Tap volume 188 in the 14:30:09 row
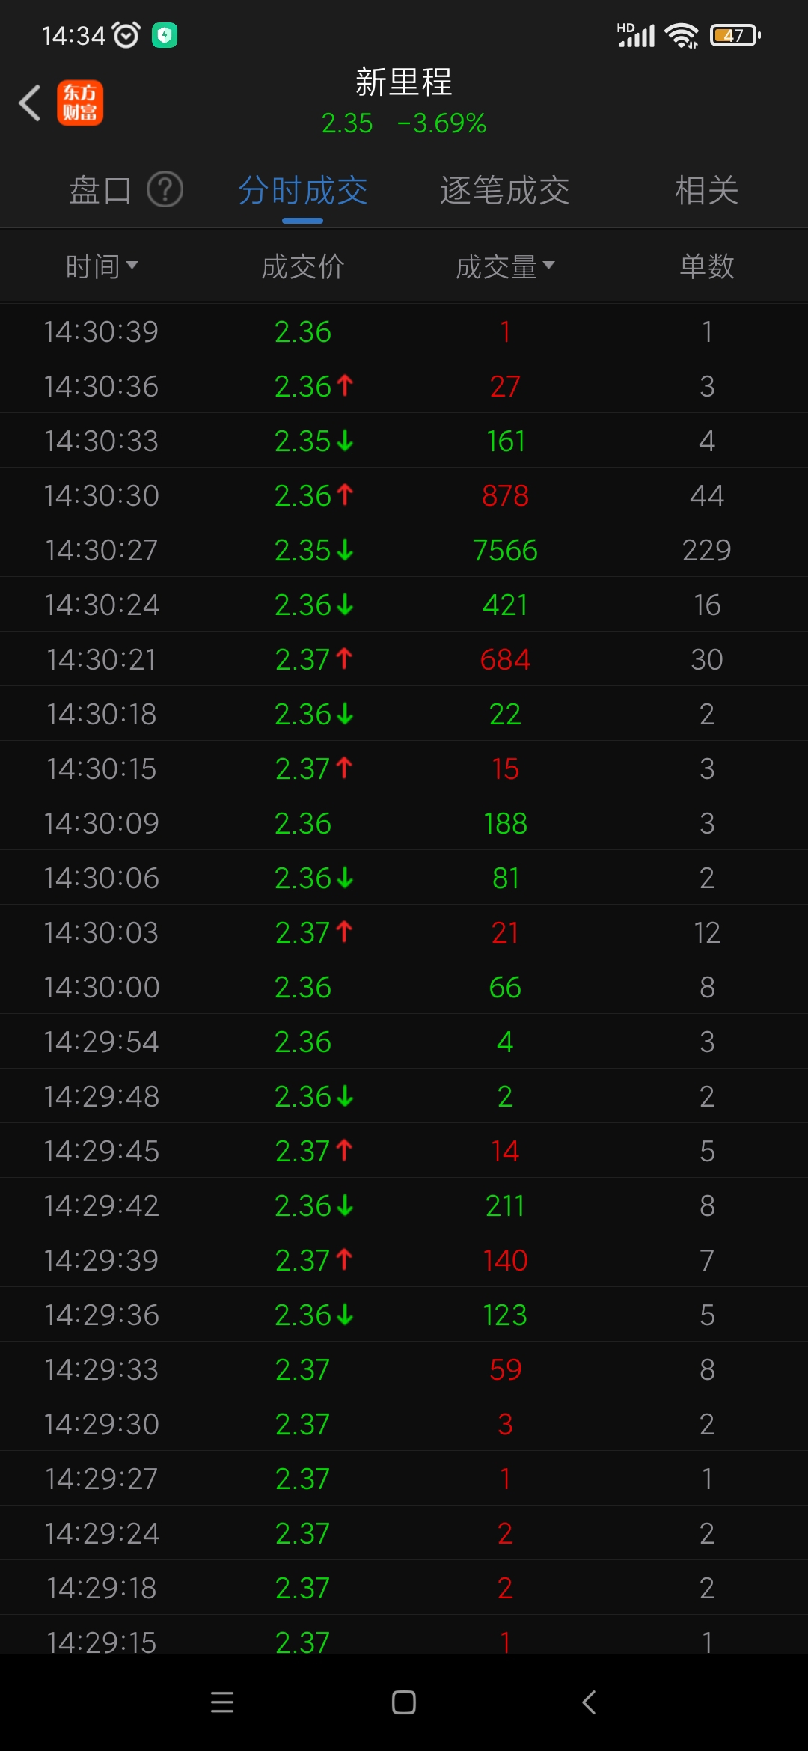808x1751 pixels. point(505,823)
